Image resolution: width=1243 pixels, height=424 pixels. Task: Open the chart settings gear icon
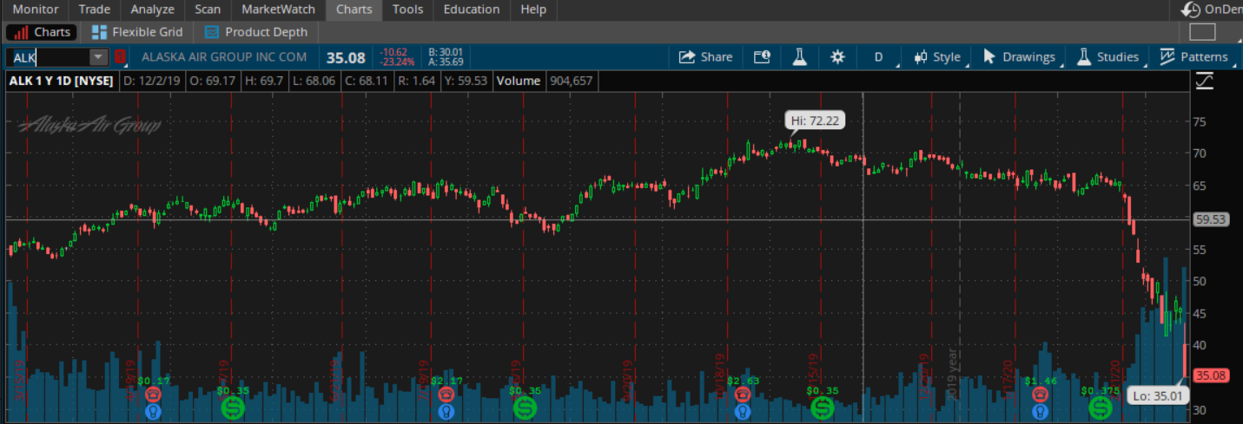tap(837, 57)
